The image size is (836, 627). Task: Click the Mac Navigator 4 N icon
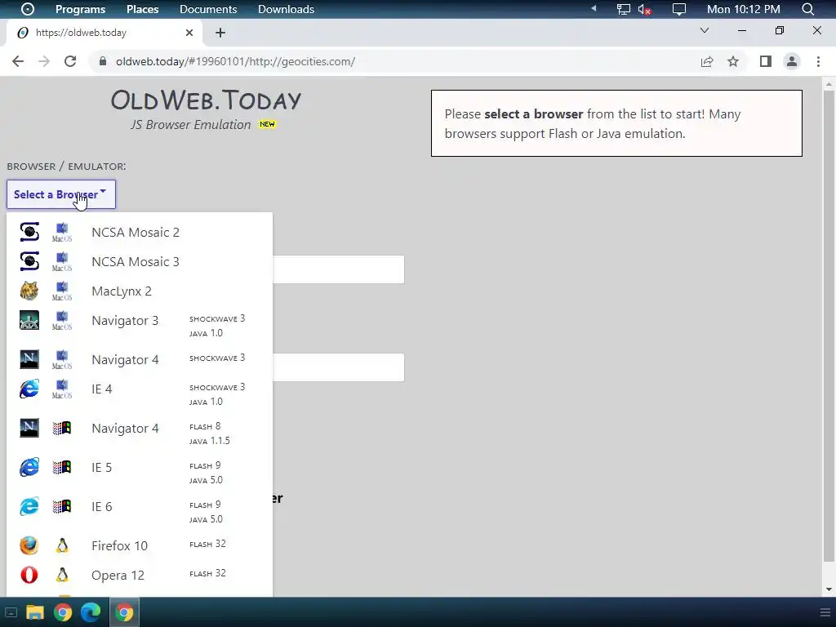tap(29, 359)
